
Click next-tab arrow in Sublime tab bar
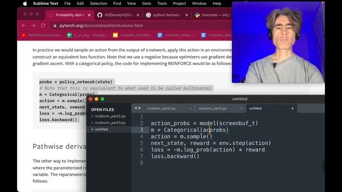pyautogui.click(x=139, y=108)
